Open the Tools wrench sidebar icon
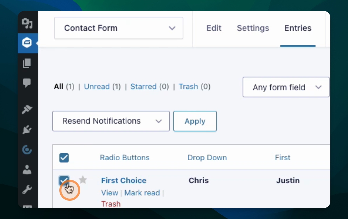348x219 pixels. (27, 190)
